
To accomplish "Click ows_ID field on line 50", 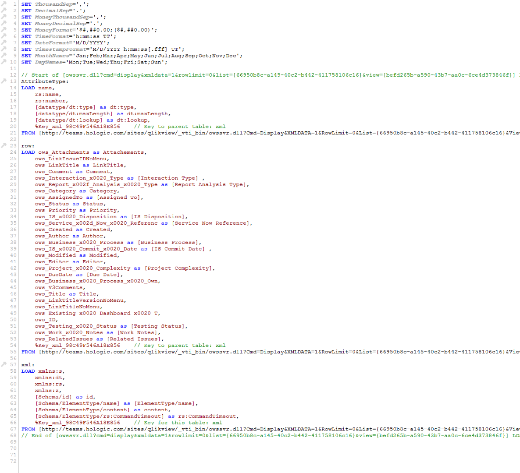I will coord(45,320).
